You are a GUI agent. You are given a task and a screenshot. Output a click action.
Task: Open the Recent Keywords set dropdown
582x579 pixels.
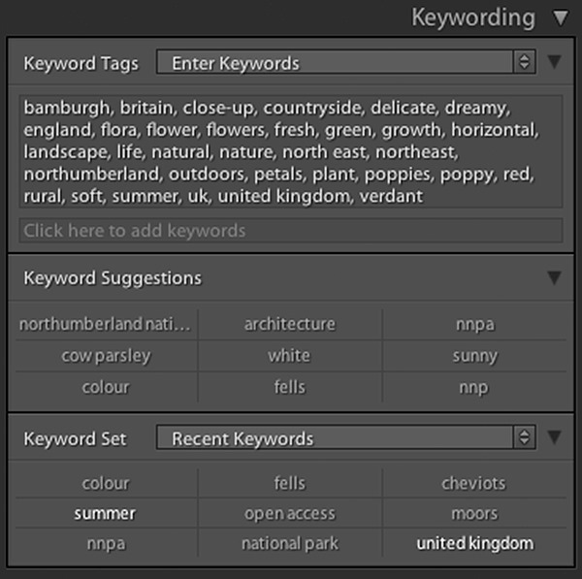[345, 438]
